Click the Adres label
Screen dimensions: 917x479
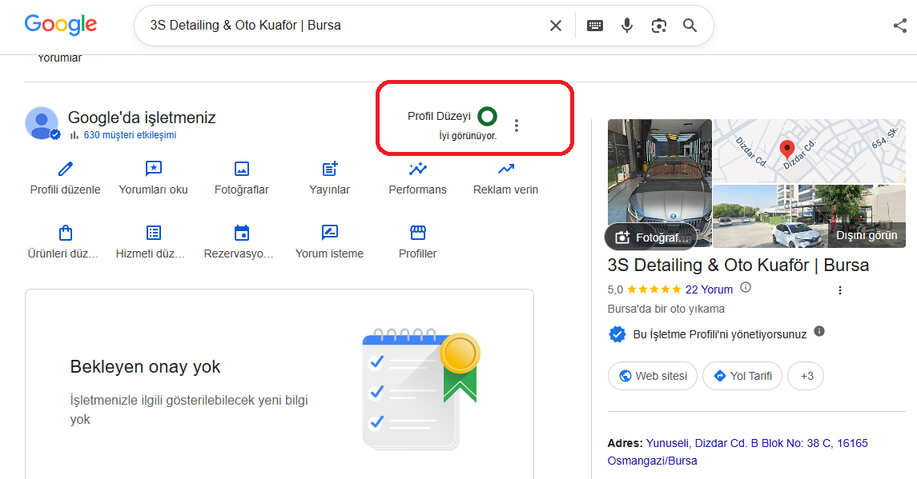tap(625, 443)
